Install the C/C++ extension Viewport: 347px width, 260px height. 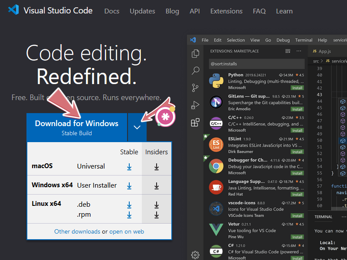(297, 130)
